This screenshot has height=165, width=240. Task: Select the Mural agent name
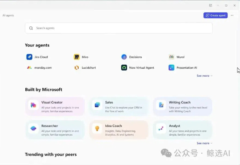coord(180,57)
